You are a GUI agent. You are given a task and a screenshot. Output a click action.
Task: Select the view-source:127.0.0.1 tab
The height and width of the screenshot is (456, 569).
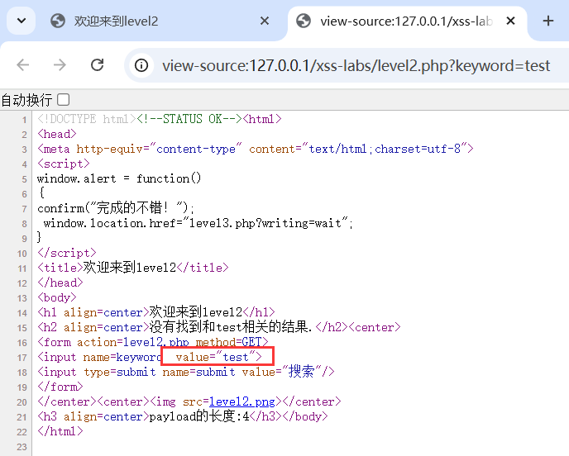tap(406, 21)
